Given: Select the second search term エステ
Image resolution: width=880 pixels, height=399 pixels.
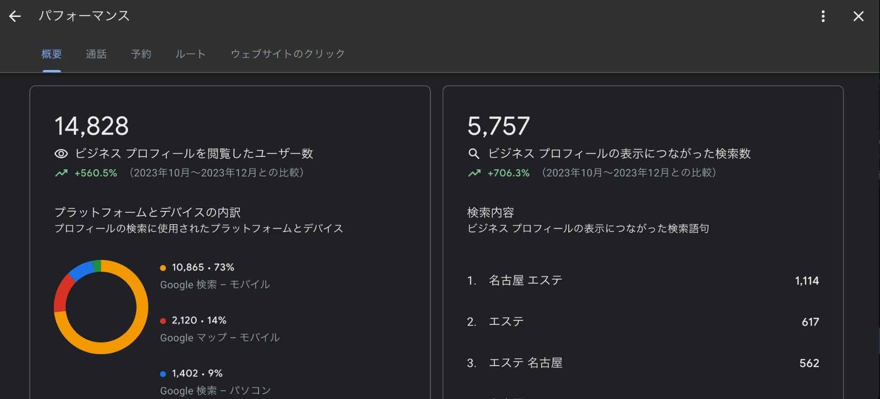Looking at the screenshot, I should pyautogui.click(x=506, y=322).
